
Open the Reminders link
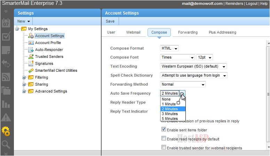(234, 3)
